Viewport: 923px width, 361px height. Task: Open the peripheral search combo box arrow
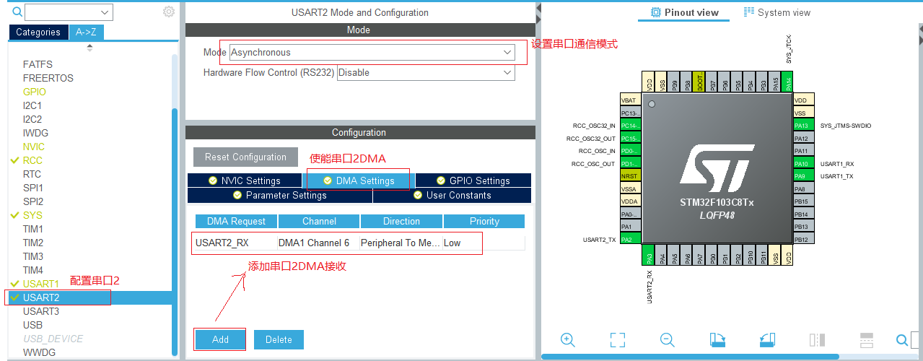click(105, 12)
